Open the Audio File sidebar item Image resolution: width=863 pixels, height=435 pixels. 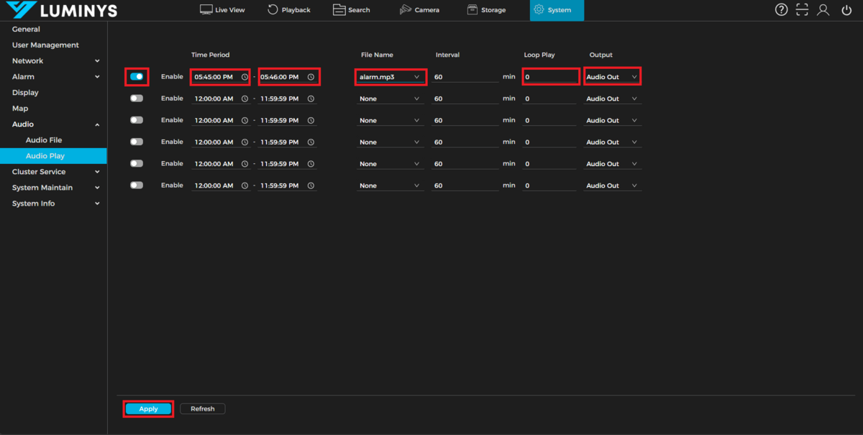pyautogui.click(x=44, y=140)
